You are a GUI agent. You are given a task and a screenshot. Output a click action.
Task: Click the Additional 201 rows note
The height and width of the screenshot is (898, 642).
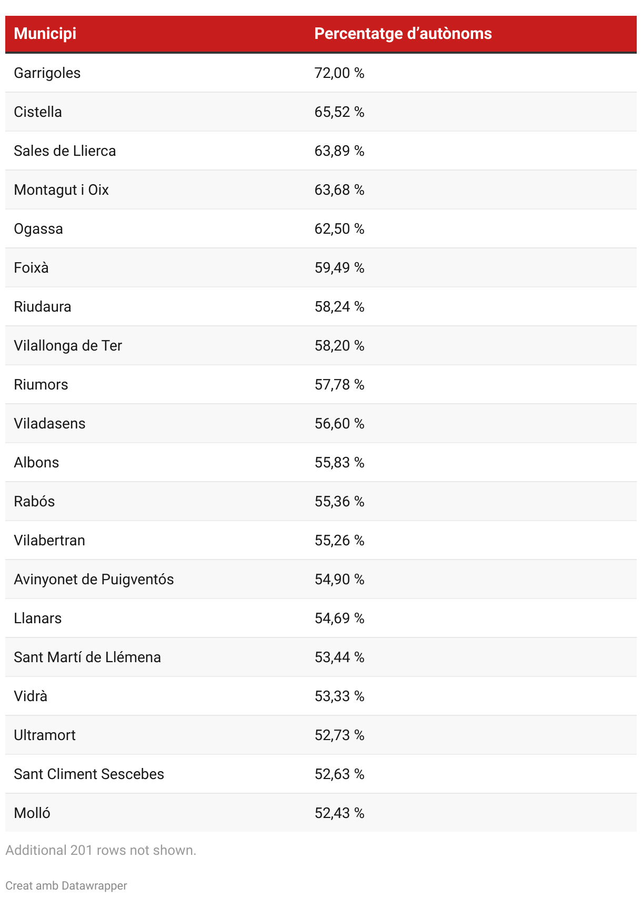click(x=101, y=850)
